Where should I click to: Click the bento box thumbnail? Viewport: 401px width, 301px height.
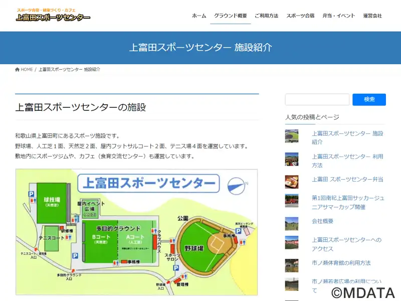pyautogui.click(x=292, y=182)
